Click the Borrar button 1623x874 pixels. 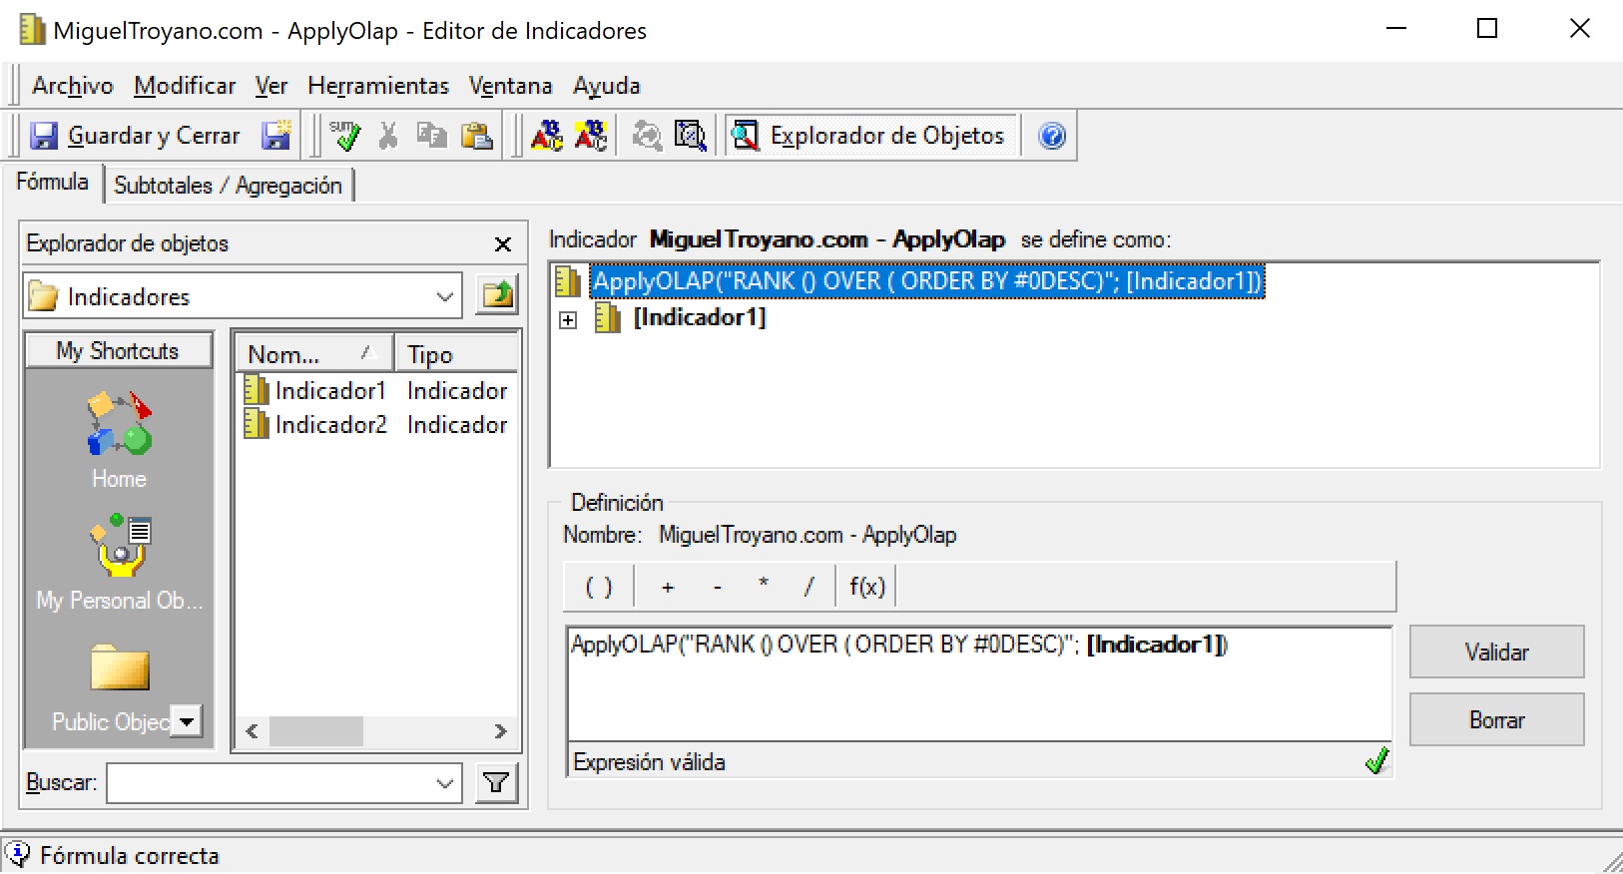point(1496,719)
